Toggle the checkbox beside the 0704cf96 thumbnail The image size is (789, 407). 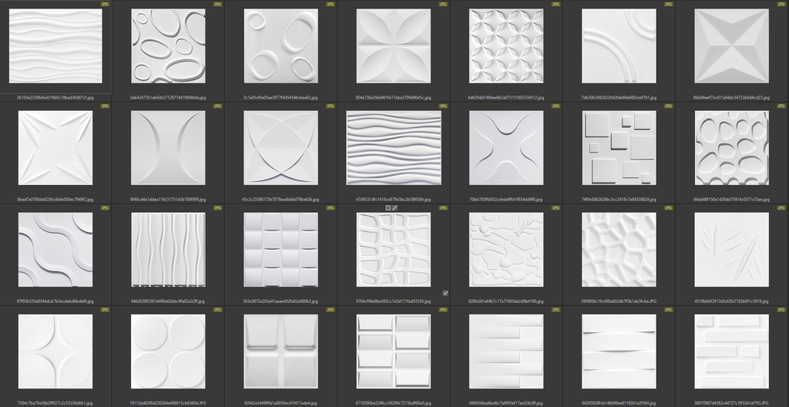pos(445,293)
